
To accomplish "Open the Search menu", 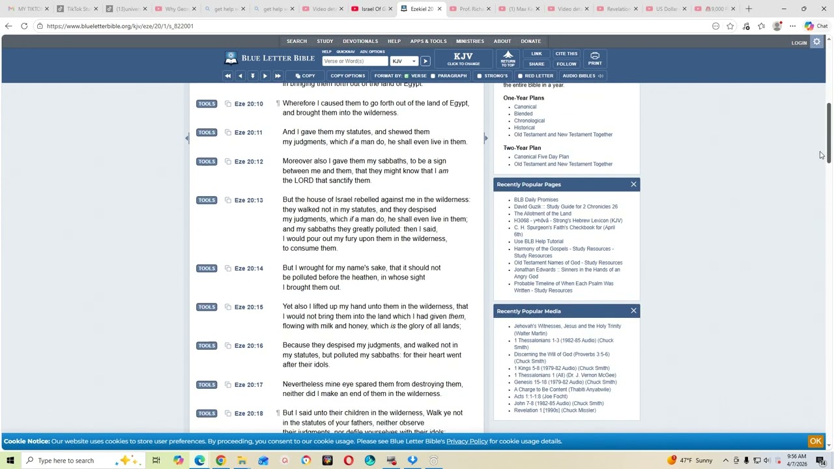I will (296, 41).
